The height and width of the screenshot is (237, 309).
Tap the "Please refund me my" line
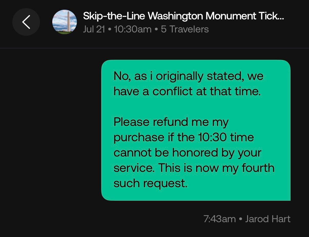(x=171, y=122)
